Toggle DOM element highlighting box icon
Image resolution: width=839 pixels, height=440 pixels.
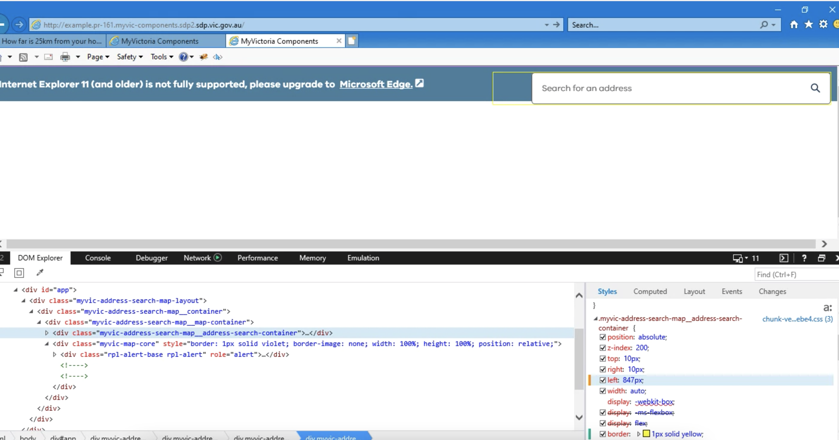pyautogui.click(x=19, y=273)
